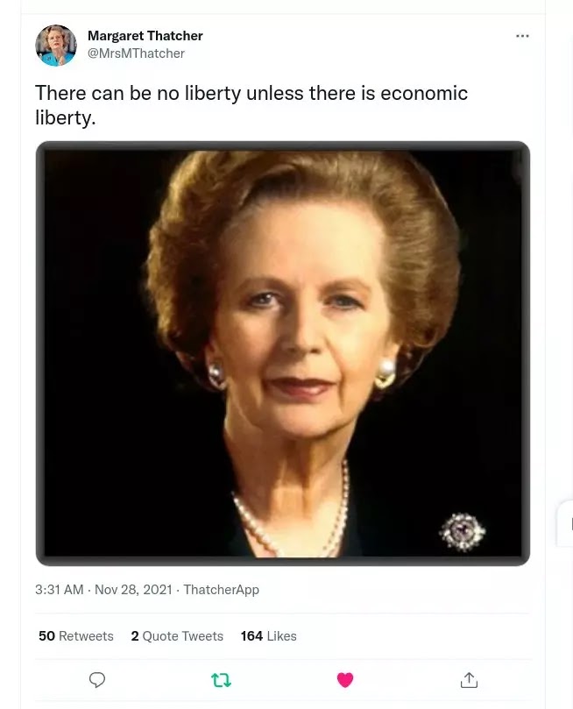
Task: Show the 164 Likes list
Action: pyautogui.click(x=268, y=636)
